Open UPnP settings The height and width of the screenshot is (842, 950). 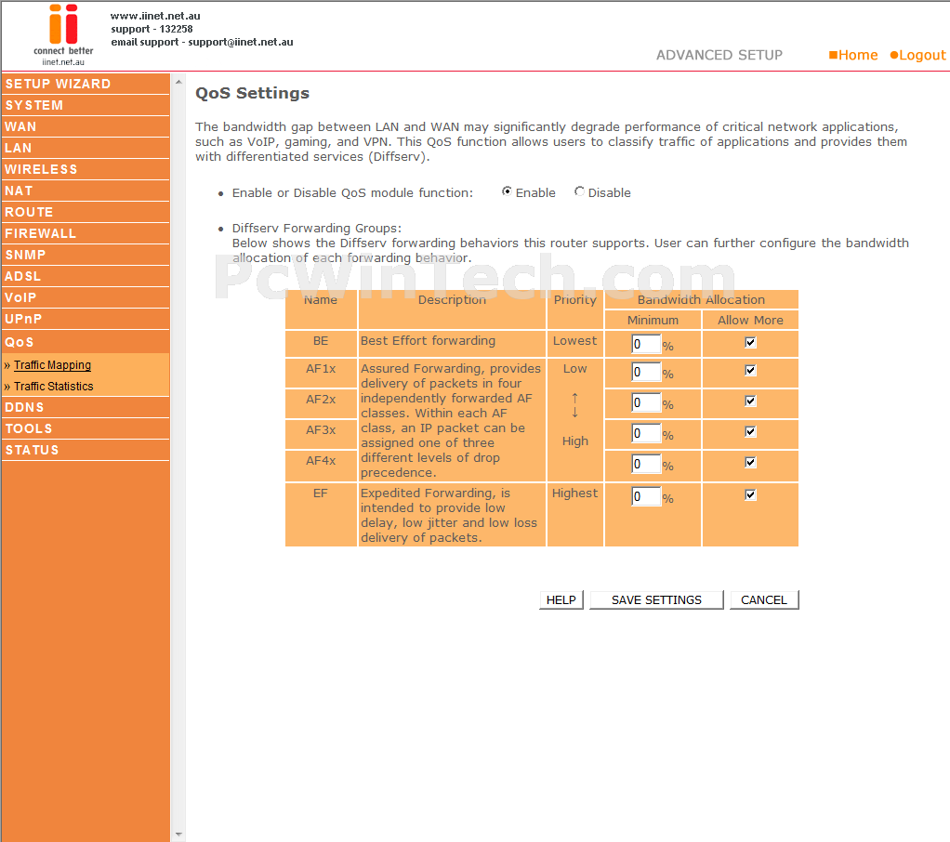(x=86, y=319)
